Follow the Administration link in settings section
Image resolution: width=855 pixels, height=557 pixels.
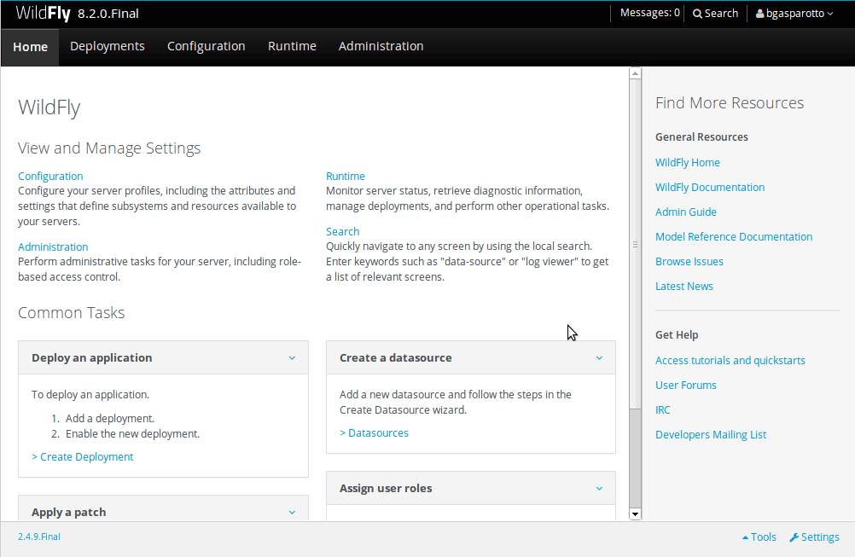[53, 247]
